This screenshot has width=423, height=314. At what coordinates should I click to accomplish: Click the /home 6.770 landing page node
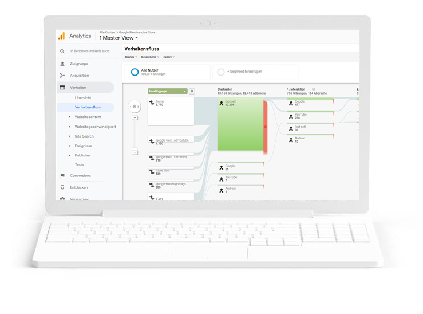tap(171, 111)
